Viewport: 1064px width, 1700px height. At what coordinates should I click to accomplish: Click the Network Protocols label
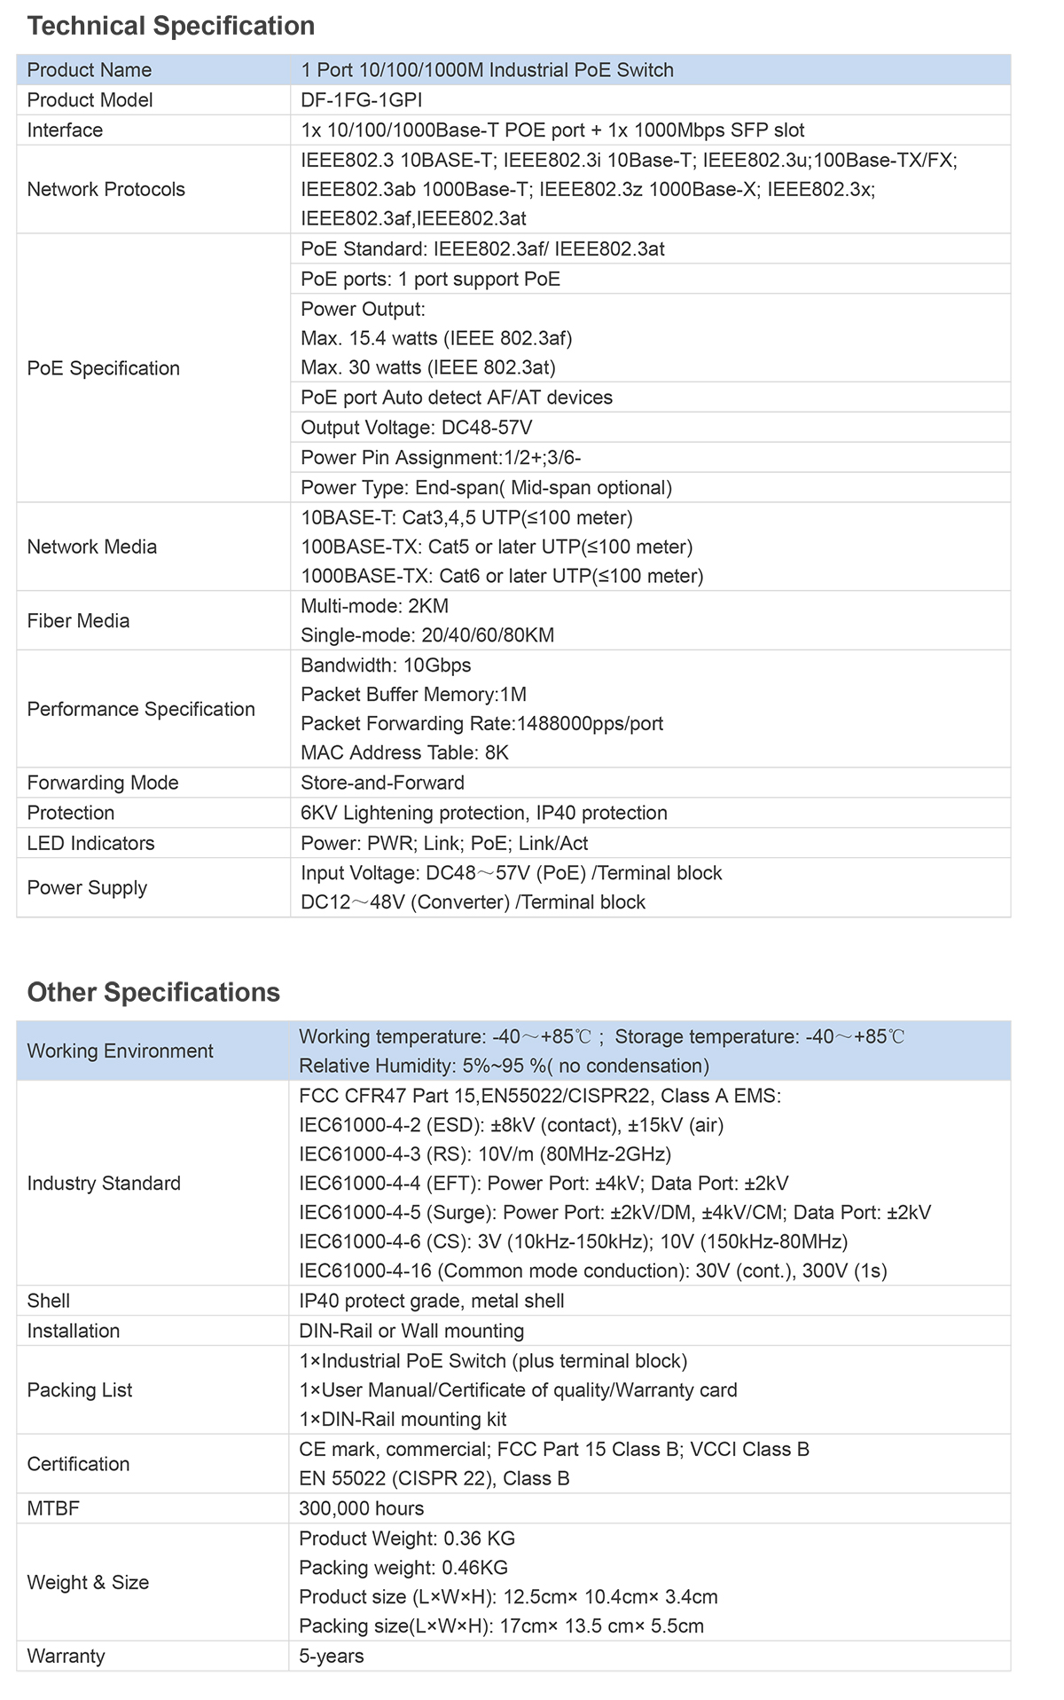pyautogui.click(x=106, y=189)
